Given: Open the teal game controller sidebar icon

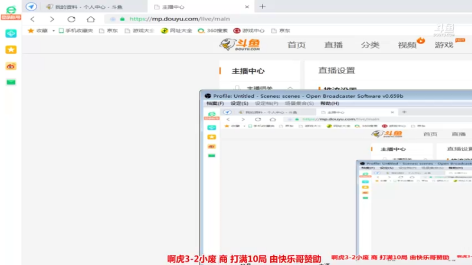Looking at the screenshot, I should pos(11,34).
